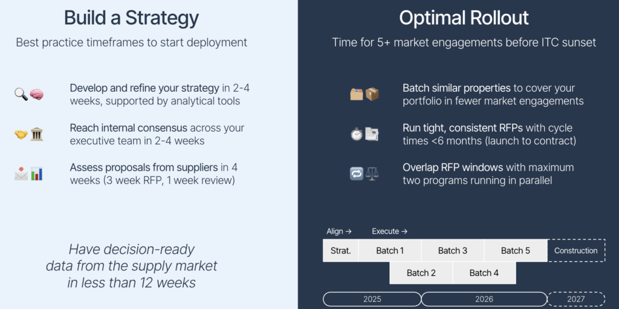Screen dimensions: 619x309
Task: Click the Optimal Rollout heading
Action: coord(464,18)
